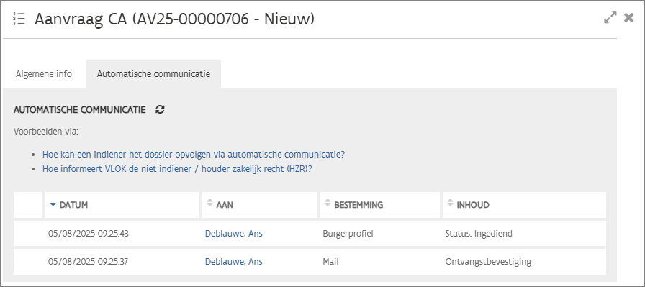Close the Aanvraag CA dialog

[629, 17]
